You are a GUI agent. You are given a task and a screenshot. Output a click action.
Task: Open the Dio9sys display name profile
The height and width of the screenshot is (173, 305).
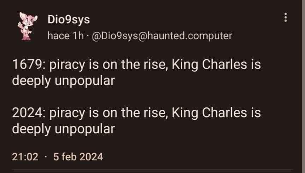tap(68, 20)
